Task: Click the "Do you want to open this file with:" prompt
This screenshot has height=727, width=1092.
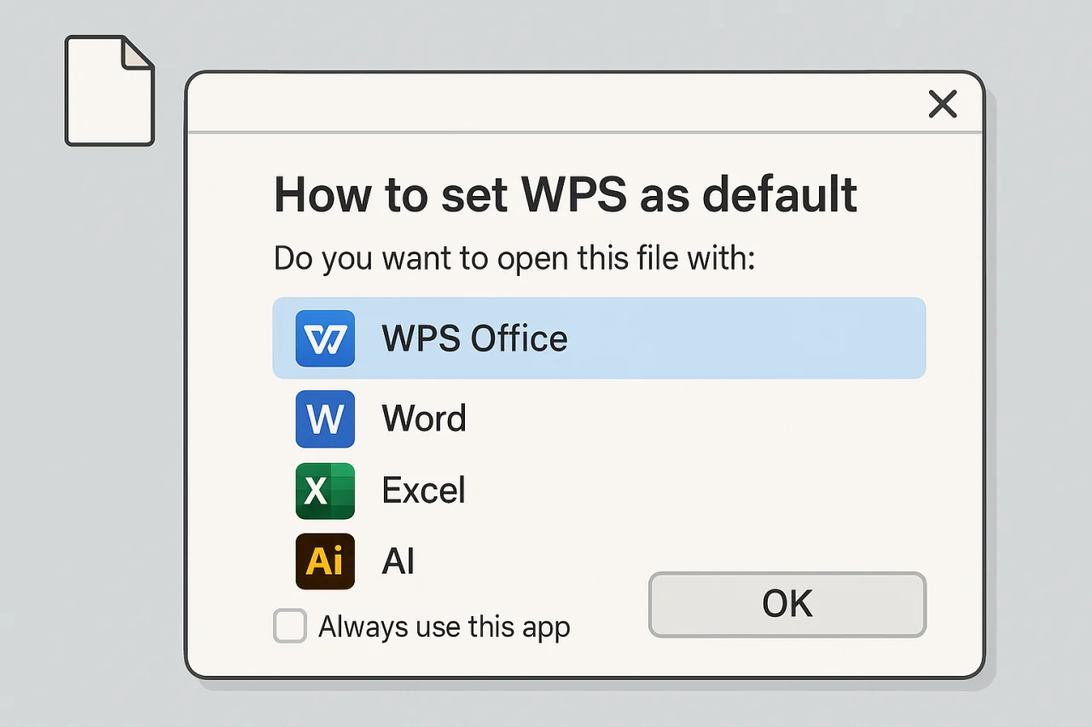Action: tap(514, 258)
